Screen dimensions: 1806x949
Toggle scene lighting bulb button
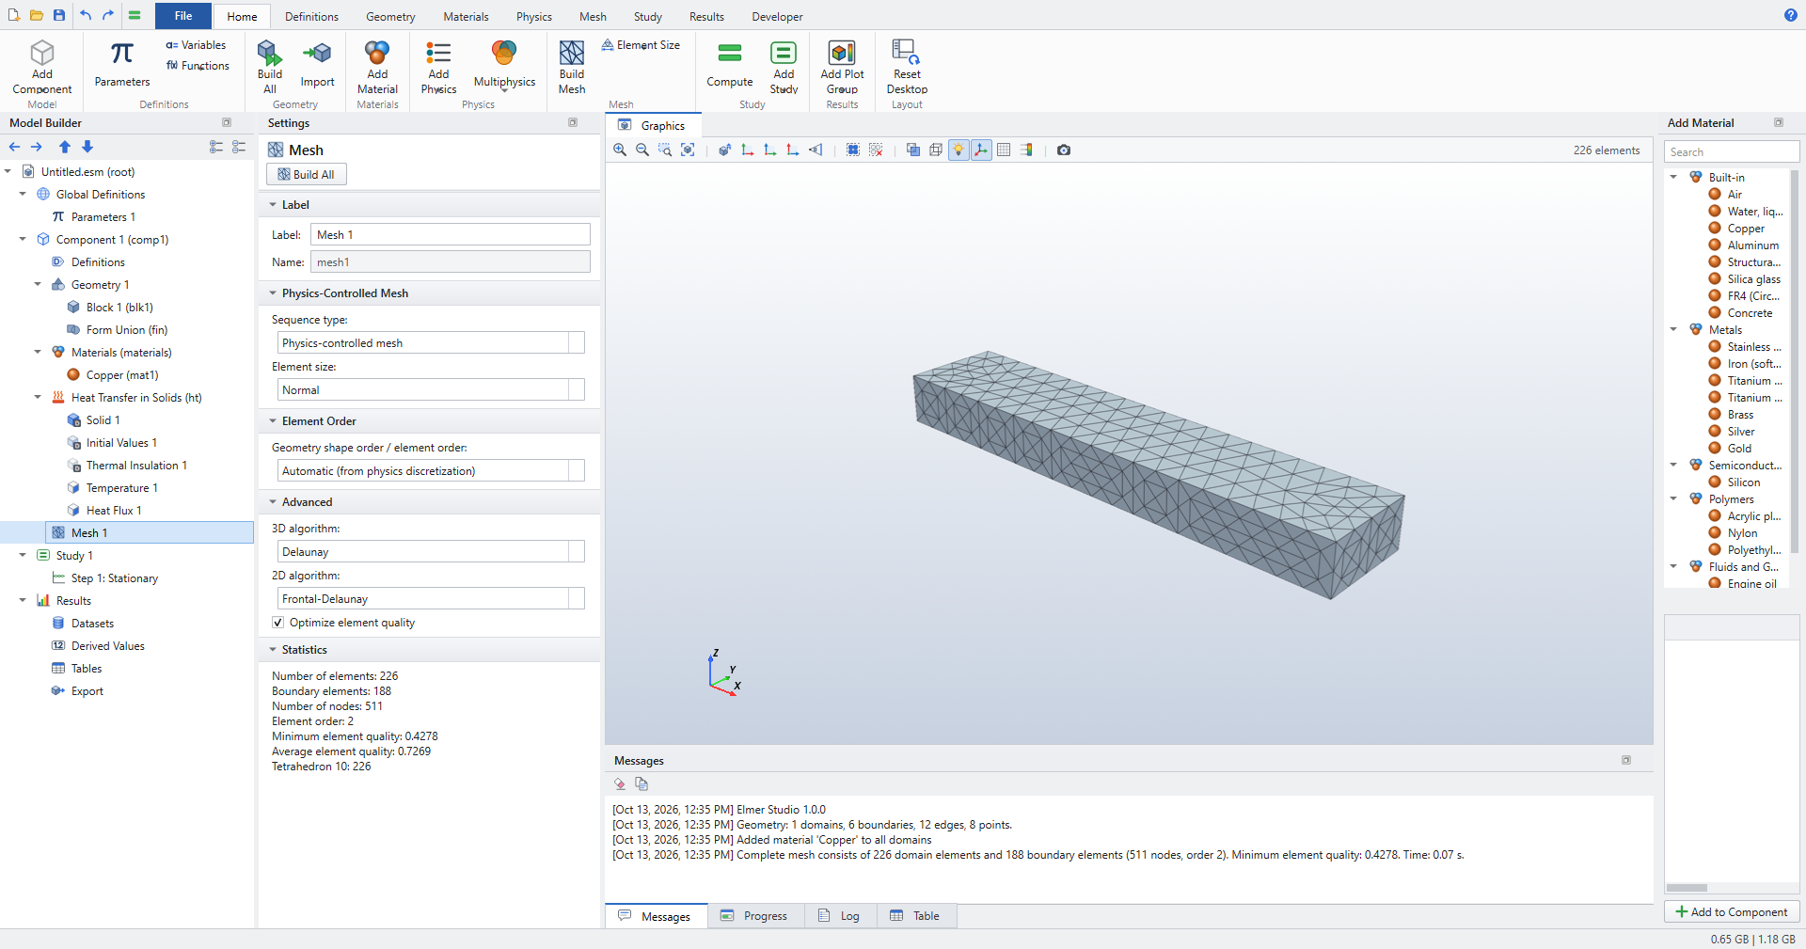coord(958,150)
